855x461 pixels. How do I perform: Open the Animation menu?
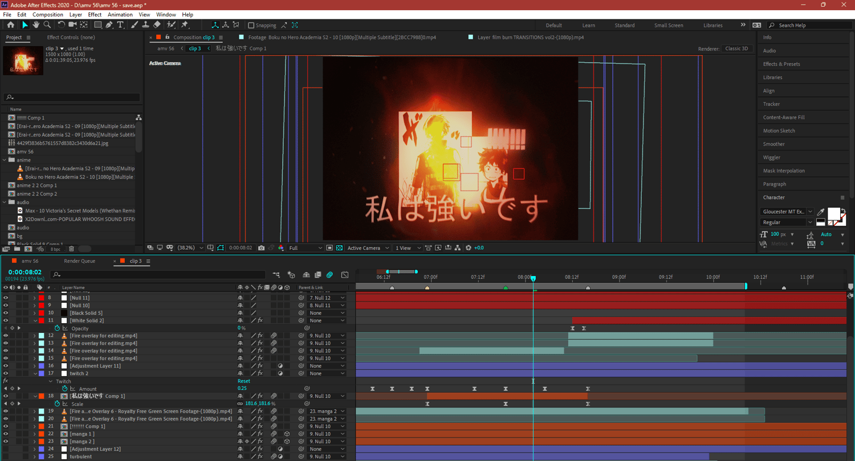120,14
